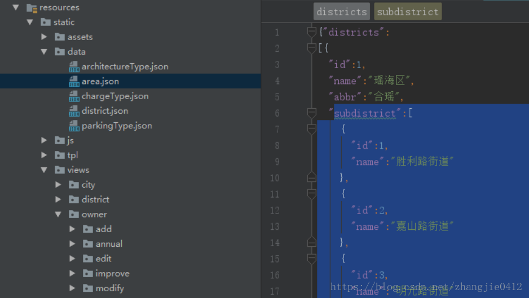The width and height of the screenshot is (529, 298).
Task: Collapse the data folder arrow
Action: (44, 52)
